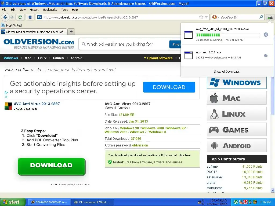Click the AVG Anti Virus logo icon
The width and height of the screenshot is (275, 206).
tap(8, 106)
